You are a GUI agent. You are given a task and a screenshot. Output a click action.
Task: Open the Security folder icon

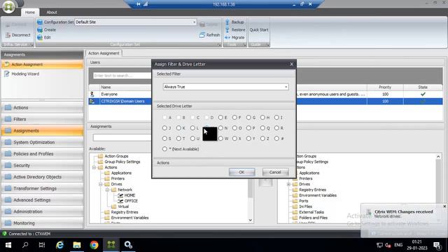(x=8, y=165)
